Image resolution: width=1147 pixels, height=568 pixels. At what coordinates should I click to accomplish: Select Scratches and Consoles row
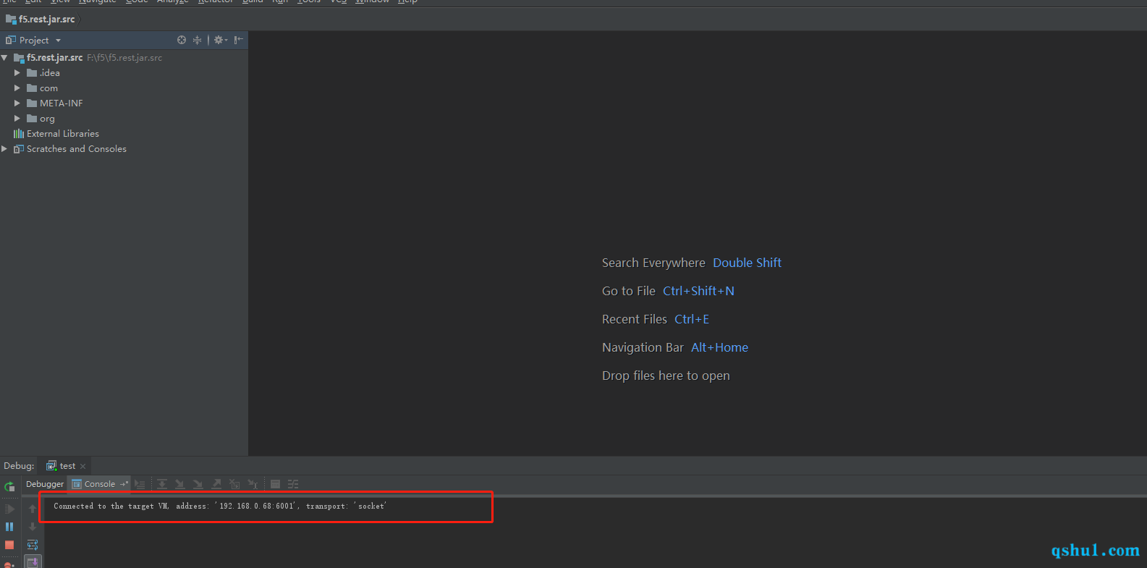[124, 149]
